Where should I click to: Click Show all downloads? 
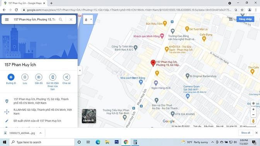click(246, 133)
